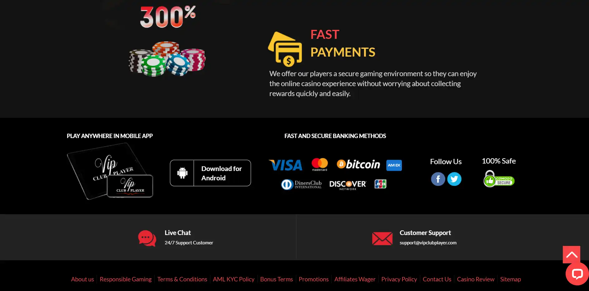Image resolution: width=589 pixels, height=291 pixels.
Task: Select the Visa payment logo
Action: tap(286, 165)
